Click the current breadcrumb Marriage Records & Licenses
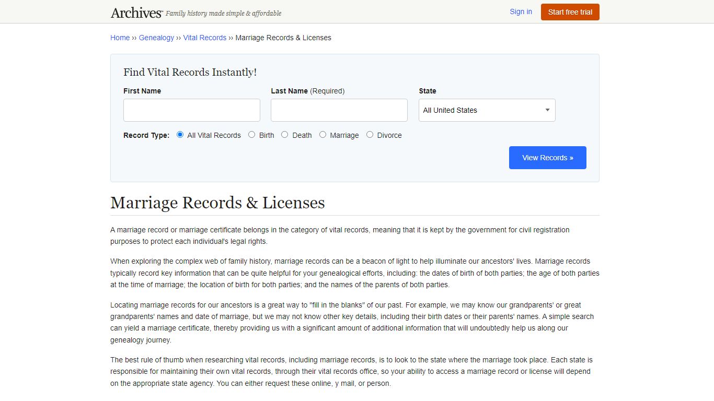 pyautogui.click(x=283, y=38)
